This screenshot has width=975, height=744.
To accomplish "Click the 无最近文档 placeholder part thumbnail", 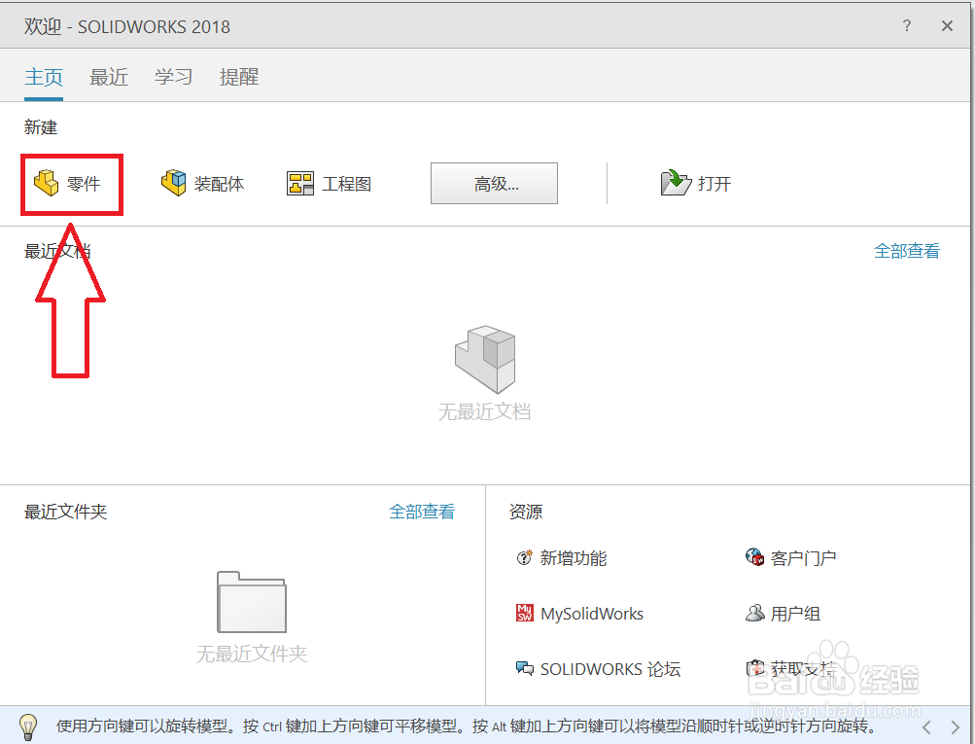I will point(485,360).
